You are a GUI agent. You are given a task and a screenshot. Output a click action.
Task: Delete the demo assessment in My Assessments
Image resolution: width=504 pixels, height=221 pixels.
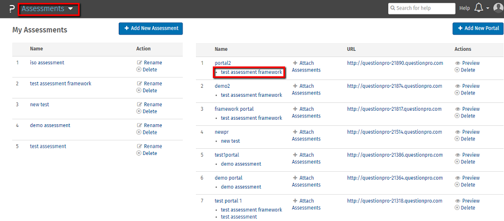pyautogui.click(x=147, y=133)
